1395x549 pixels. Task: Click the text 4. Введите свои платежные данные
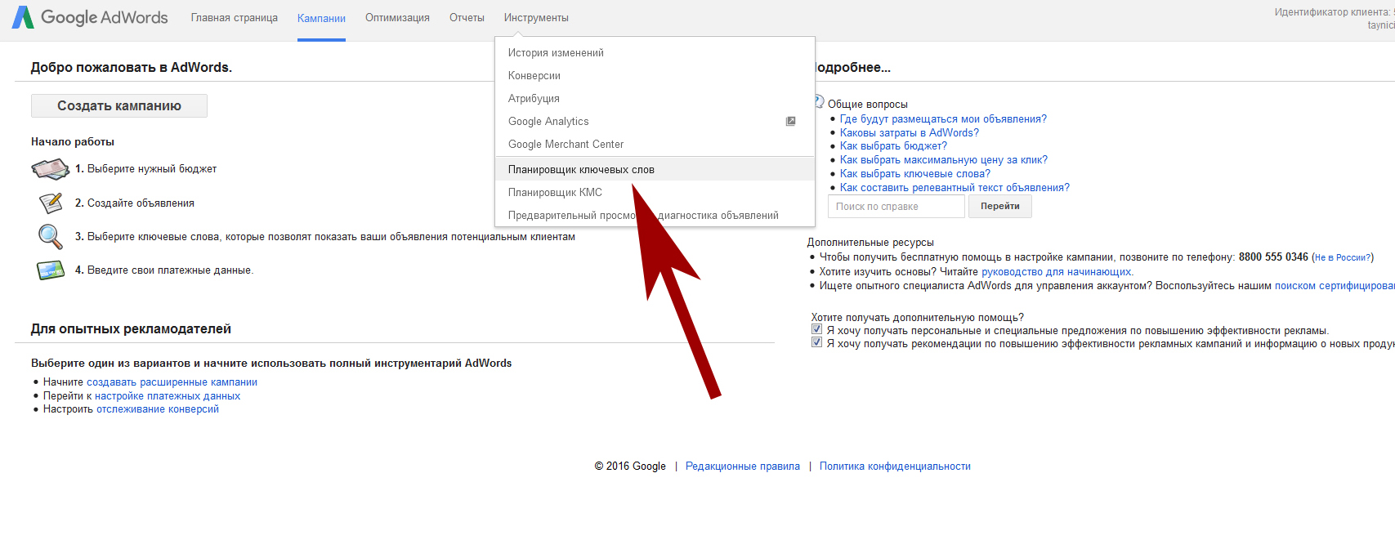click(164, 270)
